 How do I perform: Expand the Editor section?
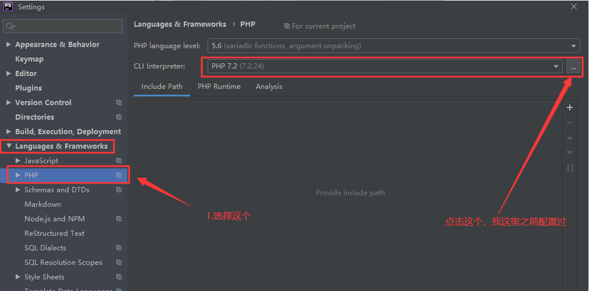click(9, 74)
